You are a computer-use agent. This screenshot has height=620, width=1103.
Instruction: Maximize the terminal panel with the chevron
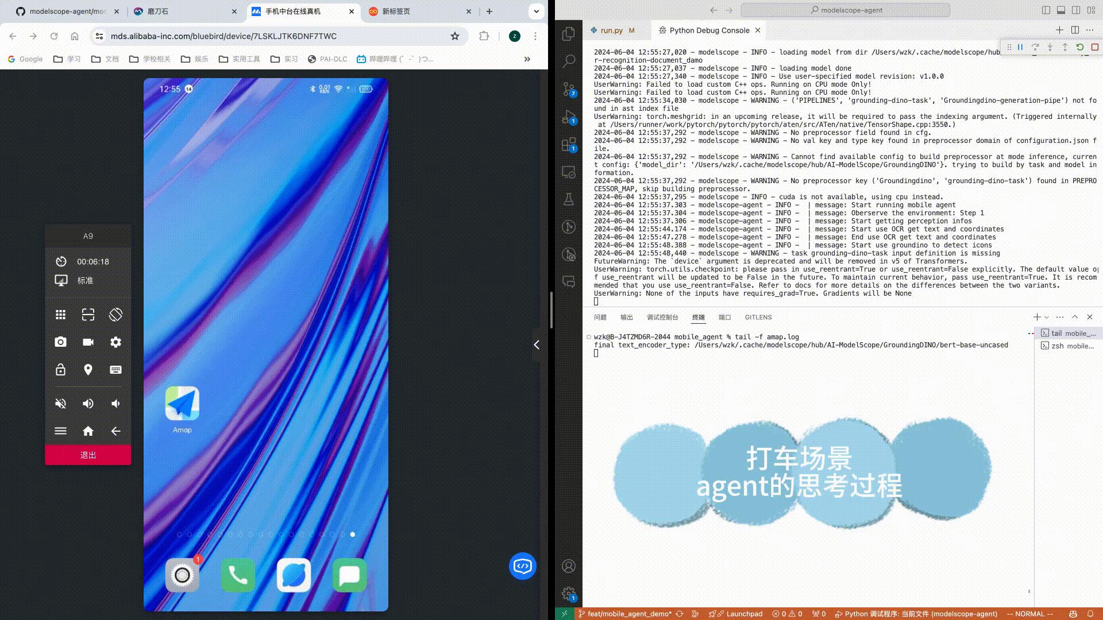1074,316
